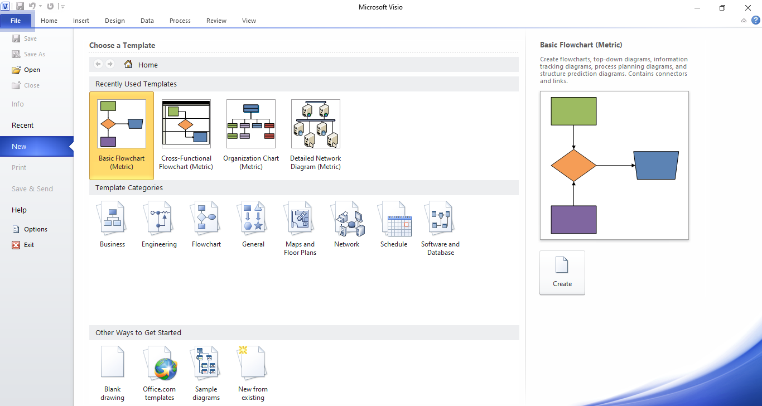762x406 pixels.
Task: Click the Create button
Action: 562,273
